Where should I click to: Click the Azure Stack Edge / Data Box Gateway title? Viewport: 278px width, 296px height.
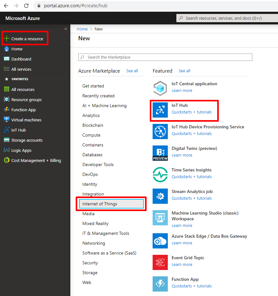coord(209,236)
